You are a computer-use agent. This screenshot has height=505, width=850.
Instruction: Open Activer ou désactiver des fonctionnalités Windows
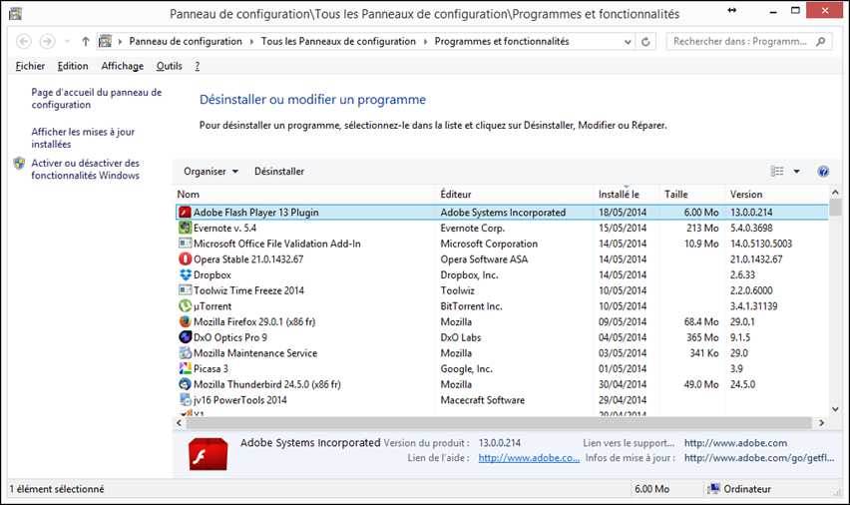point(85,170)
